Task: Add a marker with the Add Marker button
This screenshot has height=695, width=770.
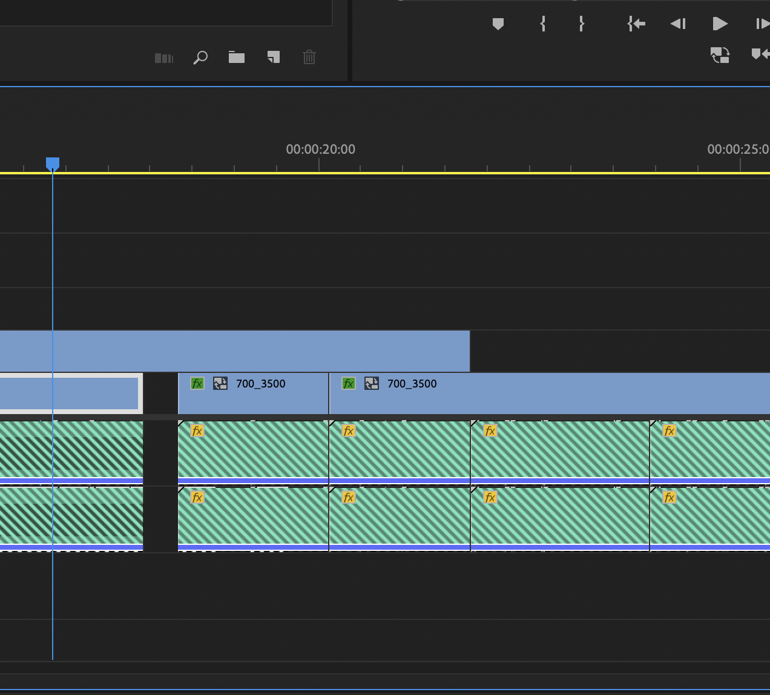Action: pos(498,24)
